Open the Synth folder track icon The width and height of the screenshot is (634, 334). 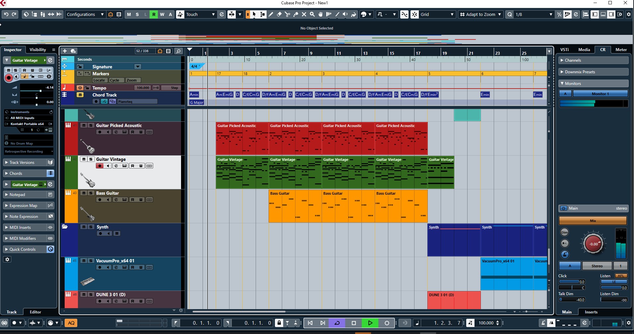tap(65, 227)
